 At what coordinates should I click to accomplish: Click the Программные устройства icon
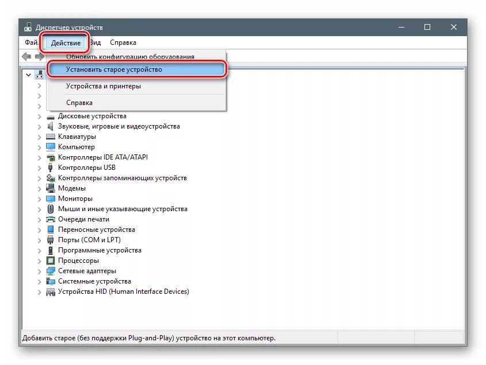coord(50,250)
